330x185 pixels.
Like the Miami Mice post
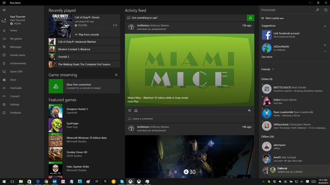[x=130, y=111]
